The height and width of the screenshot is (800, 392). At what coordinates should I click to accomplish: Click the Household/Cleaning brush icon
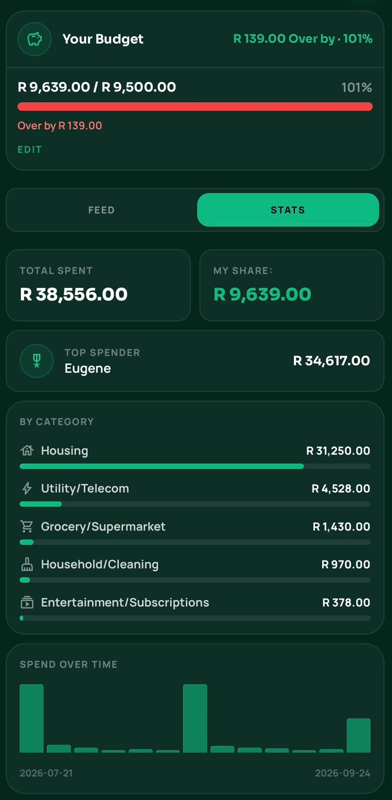27,564
